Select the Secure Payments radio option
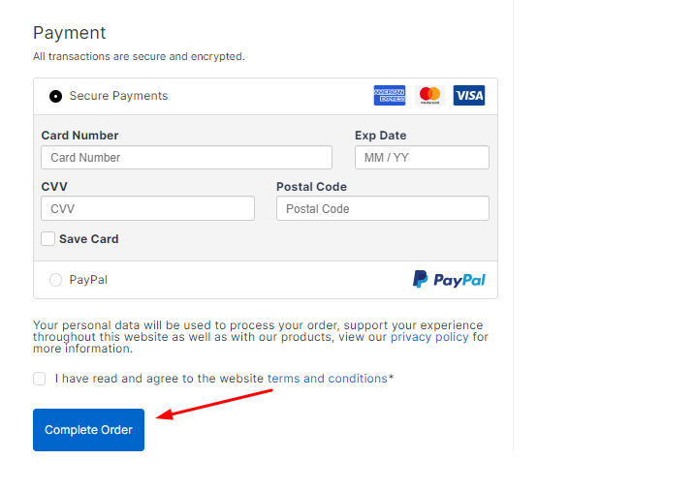The width and height of the screenshot is (696, 490). 55,96
